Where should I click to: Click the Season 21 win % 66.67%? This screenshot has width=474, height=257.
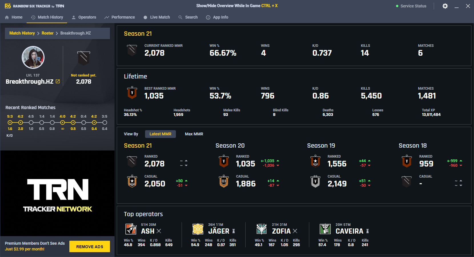(223, 53)
